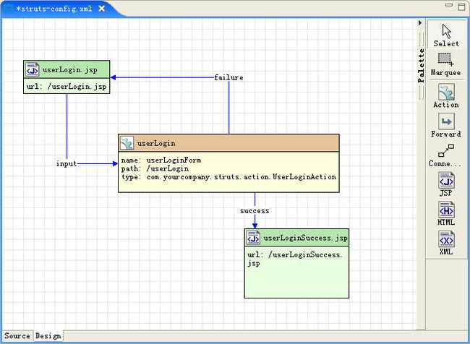Close the struts-config.xml editor tab
Image resolution: width=470 pixels, height=344 pixels.
tap(102, 8)
